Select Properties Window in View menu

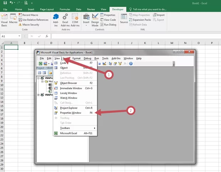pyautogui.click(x=71, y=113)
